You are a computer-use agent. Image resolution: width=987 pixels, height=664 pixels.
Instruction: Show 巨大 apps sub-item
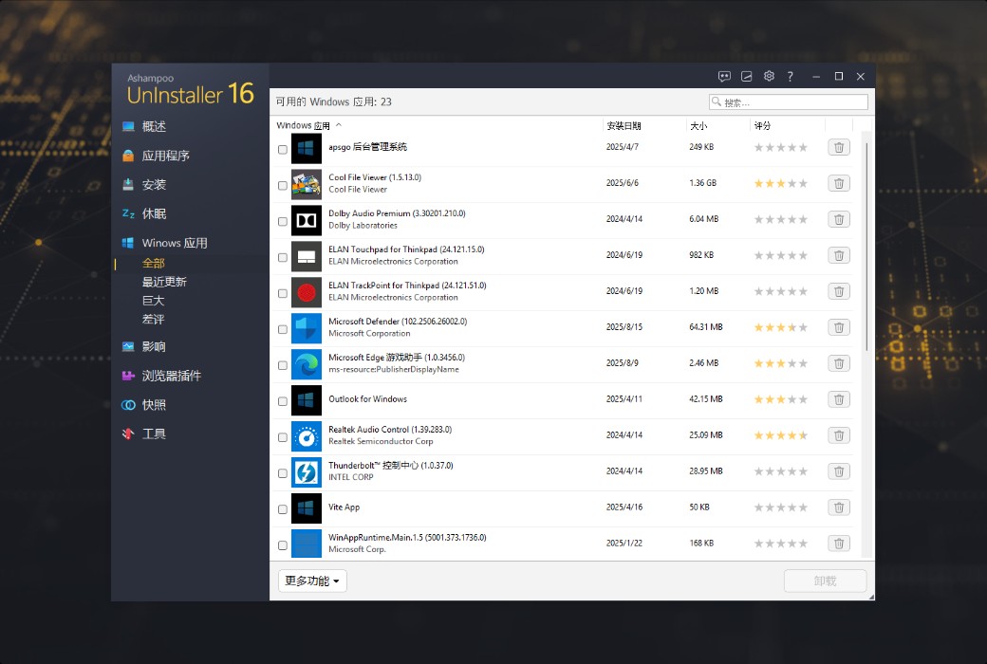pyautogui.click(x=153, y=301)
